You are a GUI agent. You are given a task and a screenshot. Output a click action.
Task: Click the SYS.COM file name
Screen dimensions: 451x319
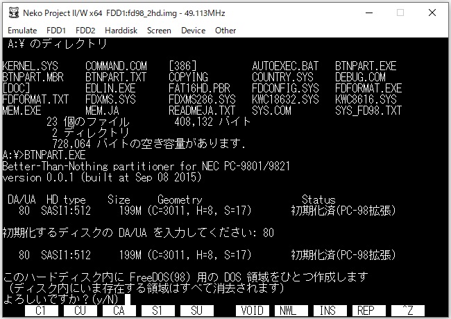click(271, 111)
